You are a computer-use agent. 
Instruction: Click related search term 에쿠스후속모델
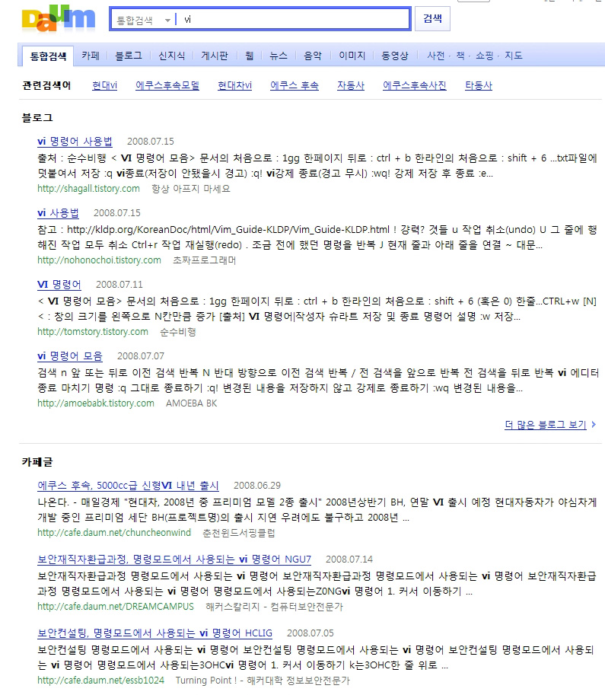coord(167,85)
